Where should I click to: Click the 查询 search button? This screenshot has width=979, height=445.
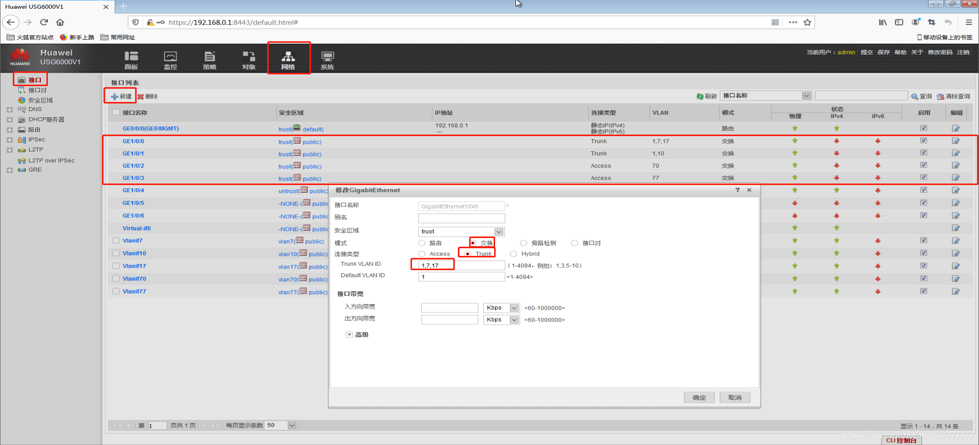pyautogui.click(x=921, y=96)
